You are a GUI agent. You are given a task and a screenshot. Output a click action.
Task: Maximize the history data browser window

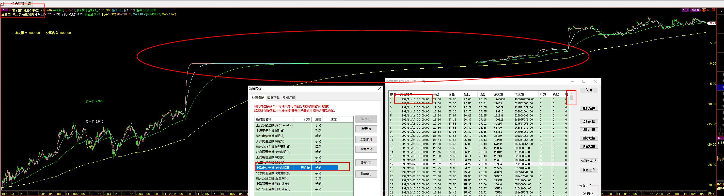(x=584, y=82)
